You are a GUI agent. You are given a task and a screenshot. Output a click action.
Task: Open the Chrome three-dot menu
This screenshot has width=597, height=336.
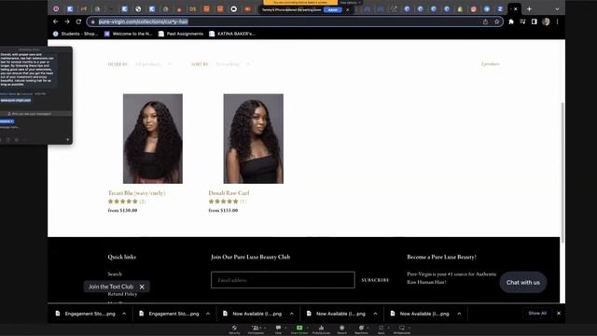[557, 21]
